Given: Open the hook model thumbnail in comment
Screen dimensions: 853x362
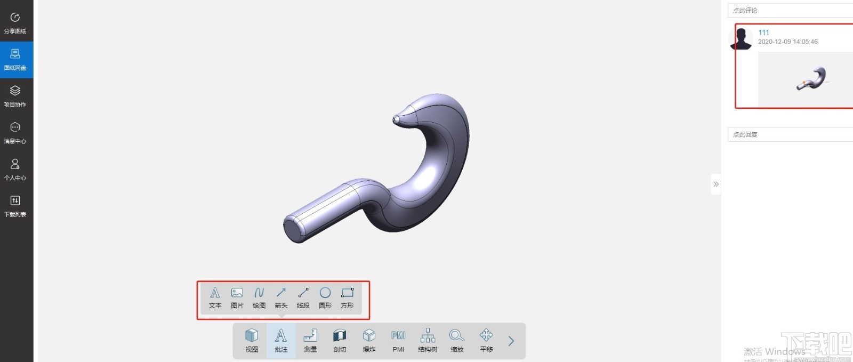Looking at the screenshot, I should point(805,79).
